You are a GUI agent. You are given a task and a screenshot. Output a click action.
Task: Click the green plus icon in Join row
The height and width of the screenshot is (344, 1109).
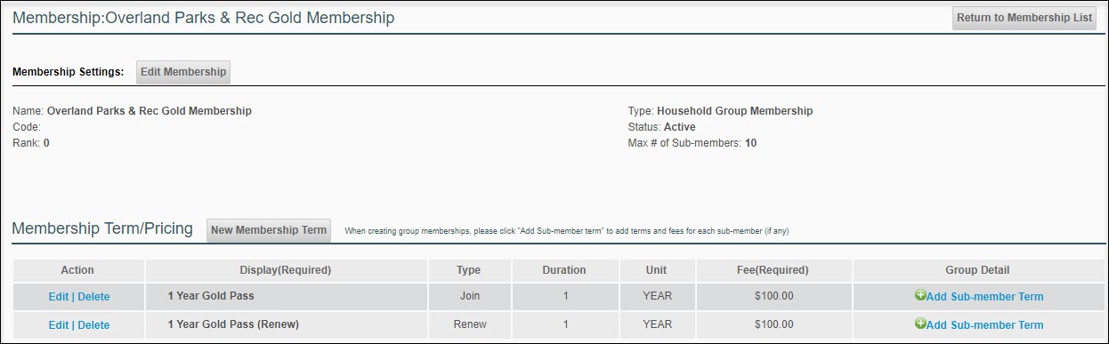click(x=920, y=295)
